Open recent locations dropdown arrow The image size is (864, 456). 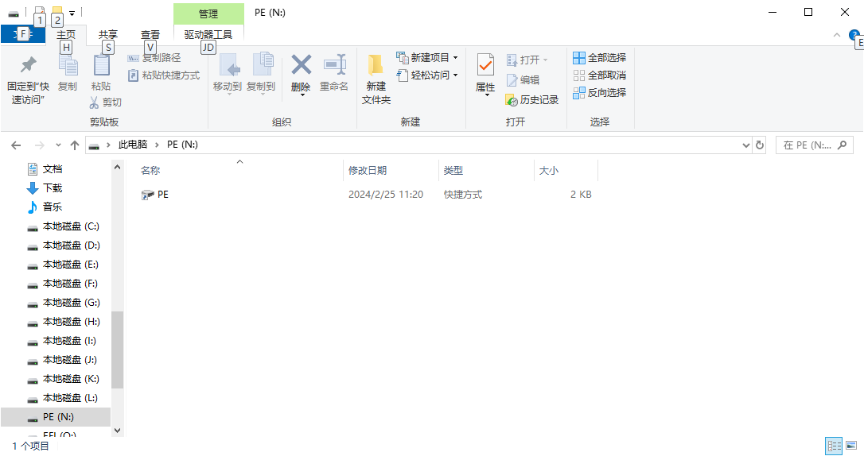pyautogui.click(x=58, y=145)
